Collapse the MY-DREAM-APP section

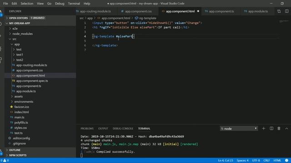point(40,23)
